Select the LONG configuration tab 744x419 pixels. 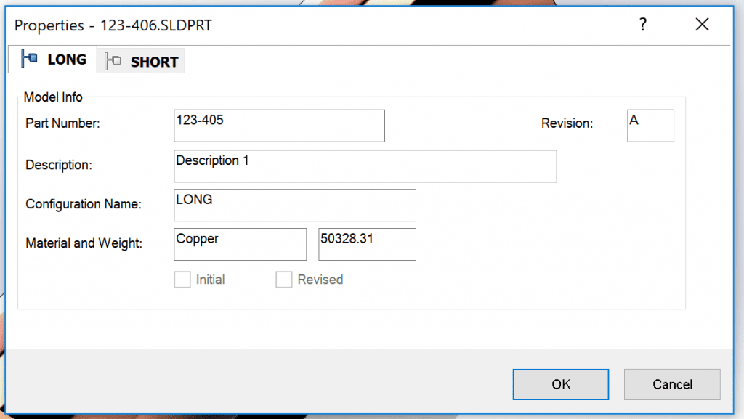pyautogui.click(x=52, y=60)
